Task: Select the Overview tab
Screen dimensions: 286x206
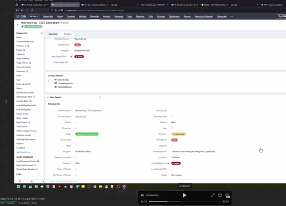Action: 53,34
